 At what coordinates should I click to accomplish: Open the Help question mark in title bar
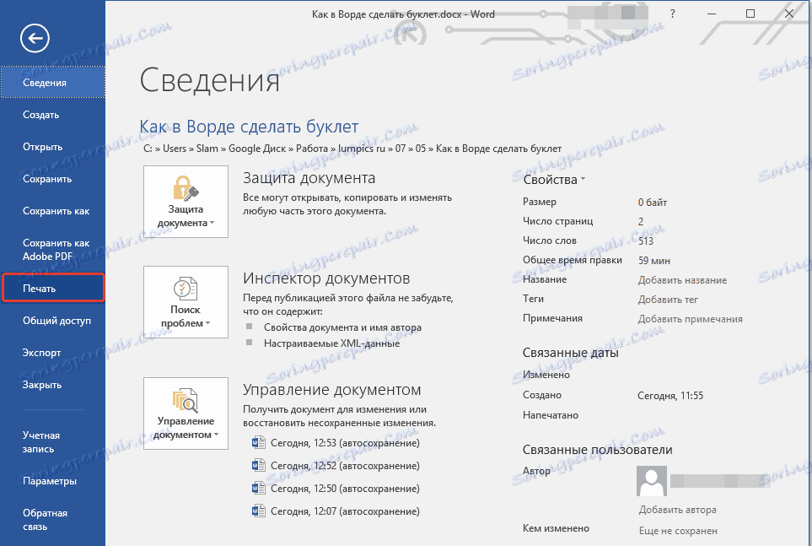(x=672, y=14)
